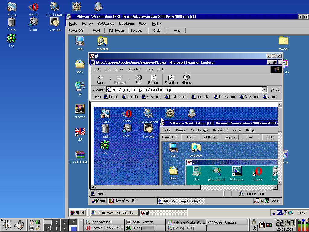Click the Start button inside the gf VNC window
This screenshot has height=232, width=309.
point(99,201)
